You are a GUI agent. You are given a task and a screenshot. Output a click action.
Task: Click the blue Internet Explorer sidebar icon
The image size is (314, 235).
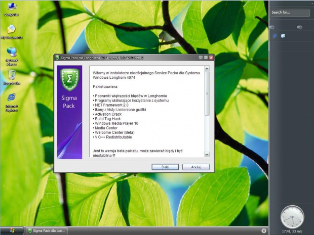pyautogui.click(x=274, y=36)
